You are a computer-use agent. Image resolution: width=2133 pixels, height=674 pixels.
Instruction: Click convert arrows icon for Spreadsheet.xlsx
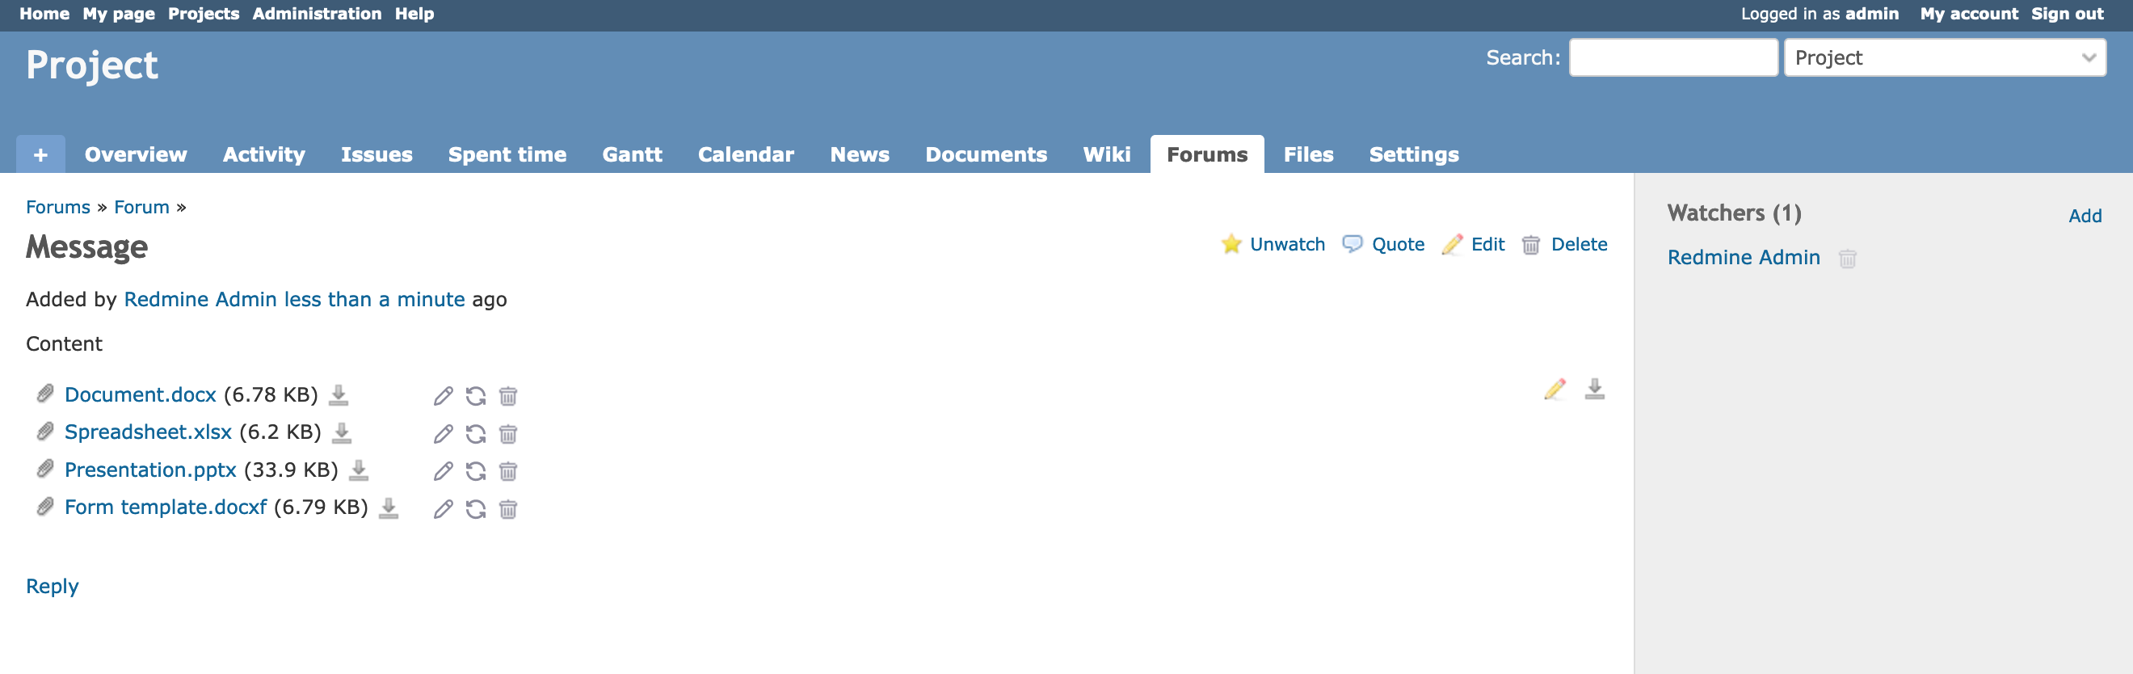(475, 434)
